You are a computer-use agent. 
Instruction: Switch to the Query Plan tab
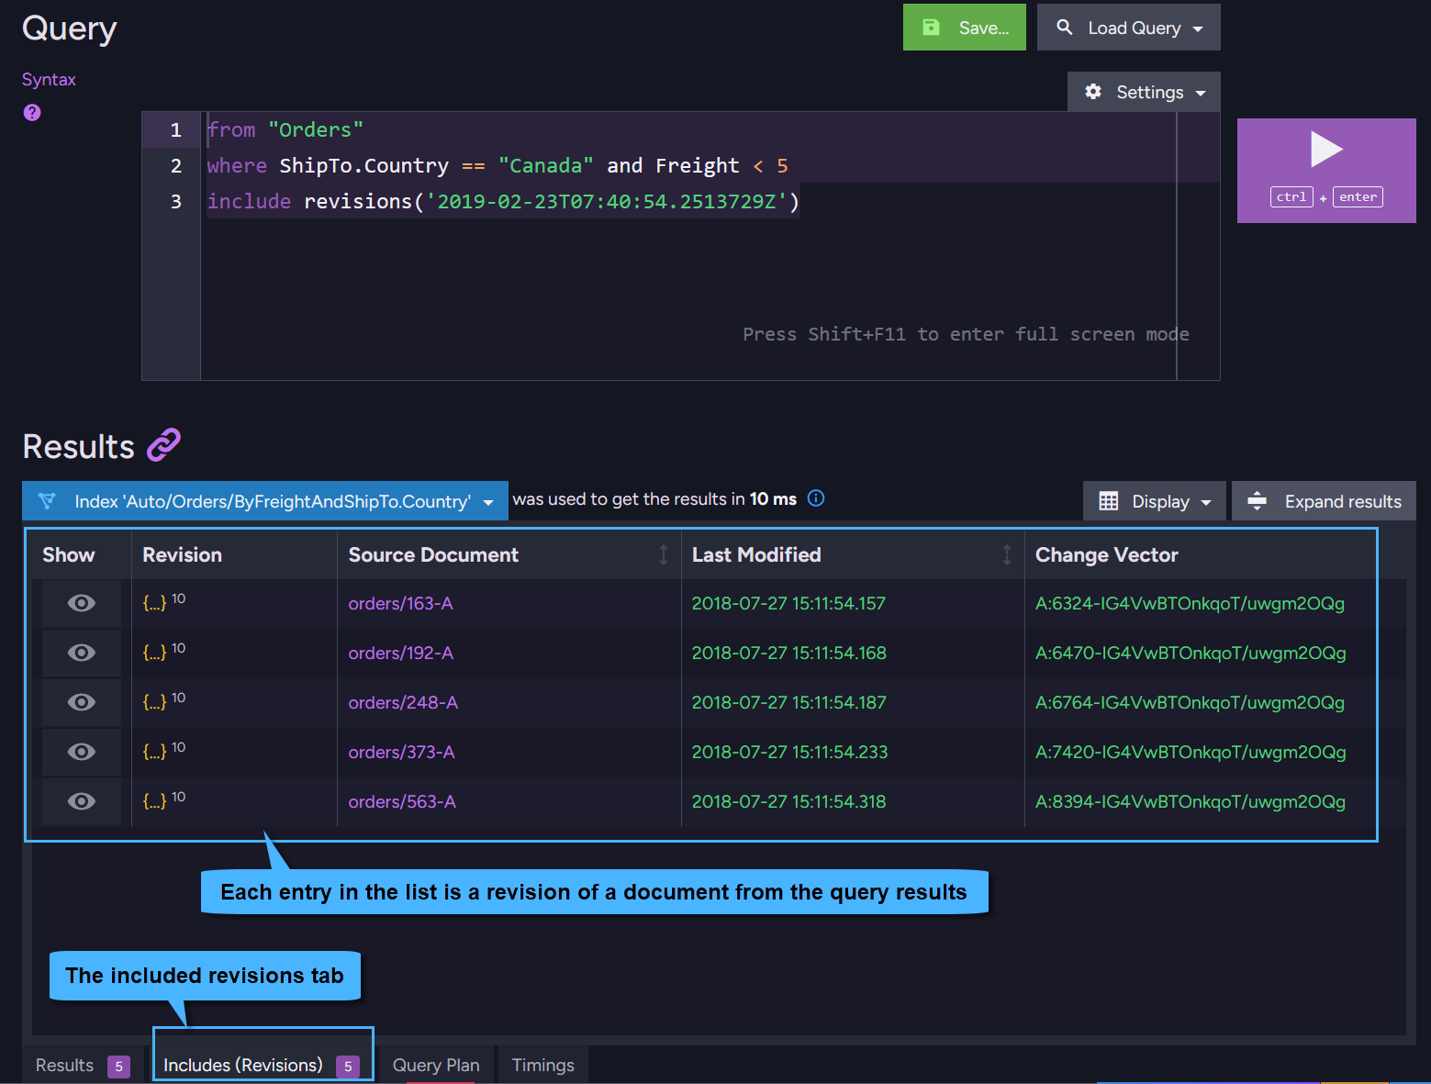(436, 1065)
